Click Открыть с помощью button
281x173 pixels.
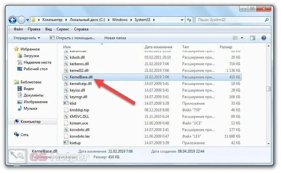73,38
